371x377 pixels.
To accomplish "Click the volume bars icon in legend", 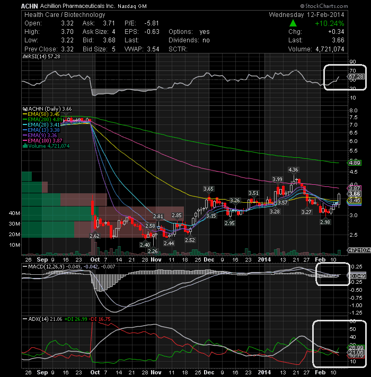I will (x=25, y=146).
